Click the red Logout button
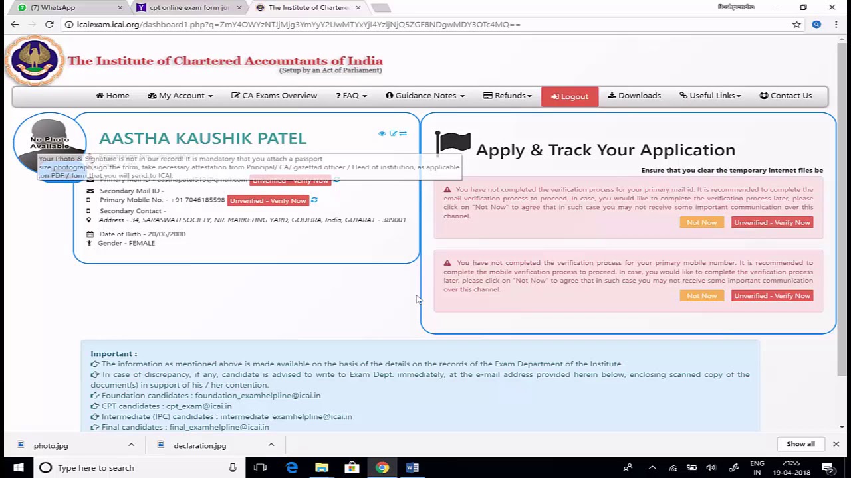Screen dimensions: 851x478 [x=570, y=96]
